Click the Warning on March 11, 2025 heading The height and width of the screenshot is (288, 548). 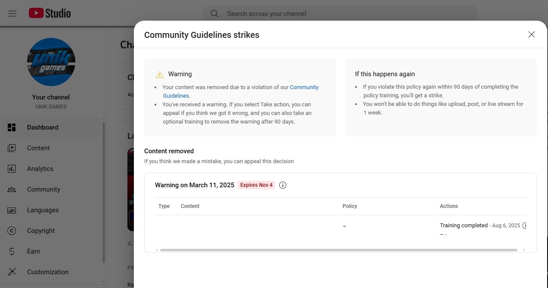pos(195,185)
